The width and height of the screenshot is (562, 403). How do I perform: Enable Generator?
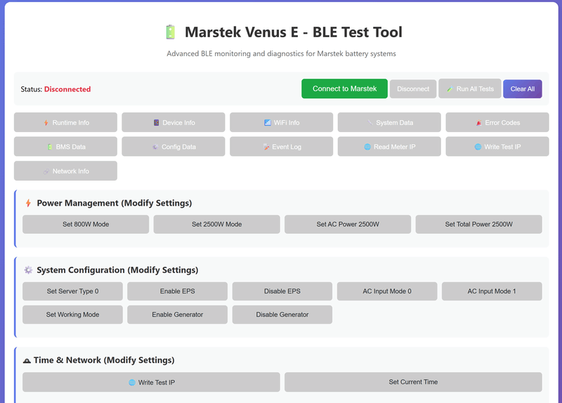coord(178,315)
